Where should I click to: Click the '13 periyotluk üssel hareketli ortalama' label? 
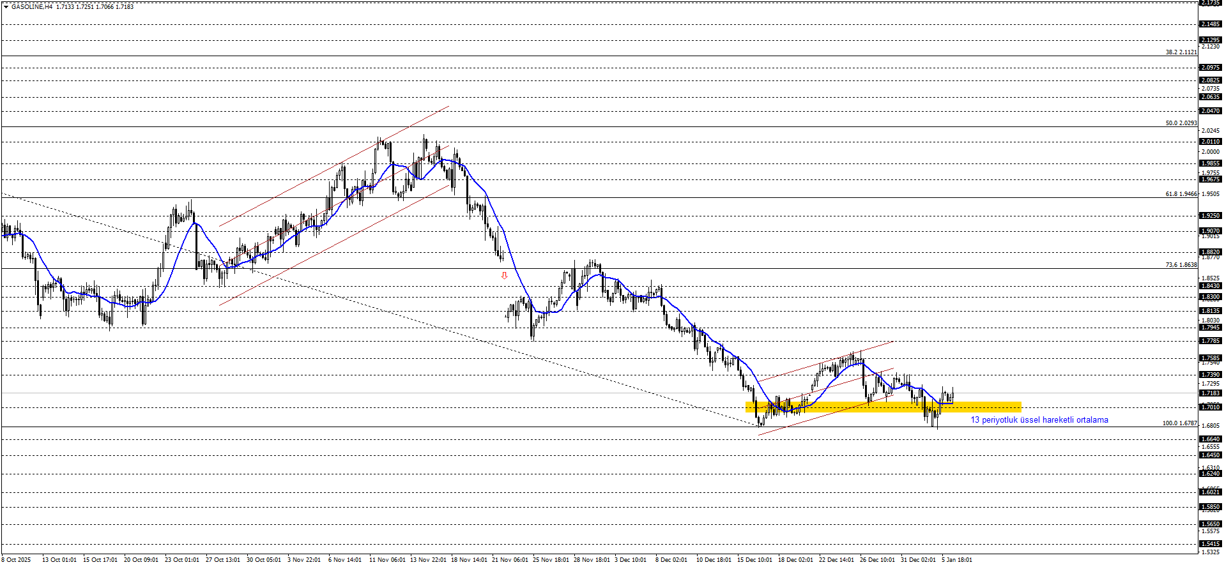click(1039, 420)
